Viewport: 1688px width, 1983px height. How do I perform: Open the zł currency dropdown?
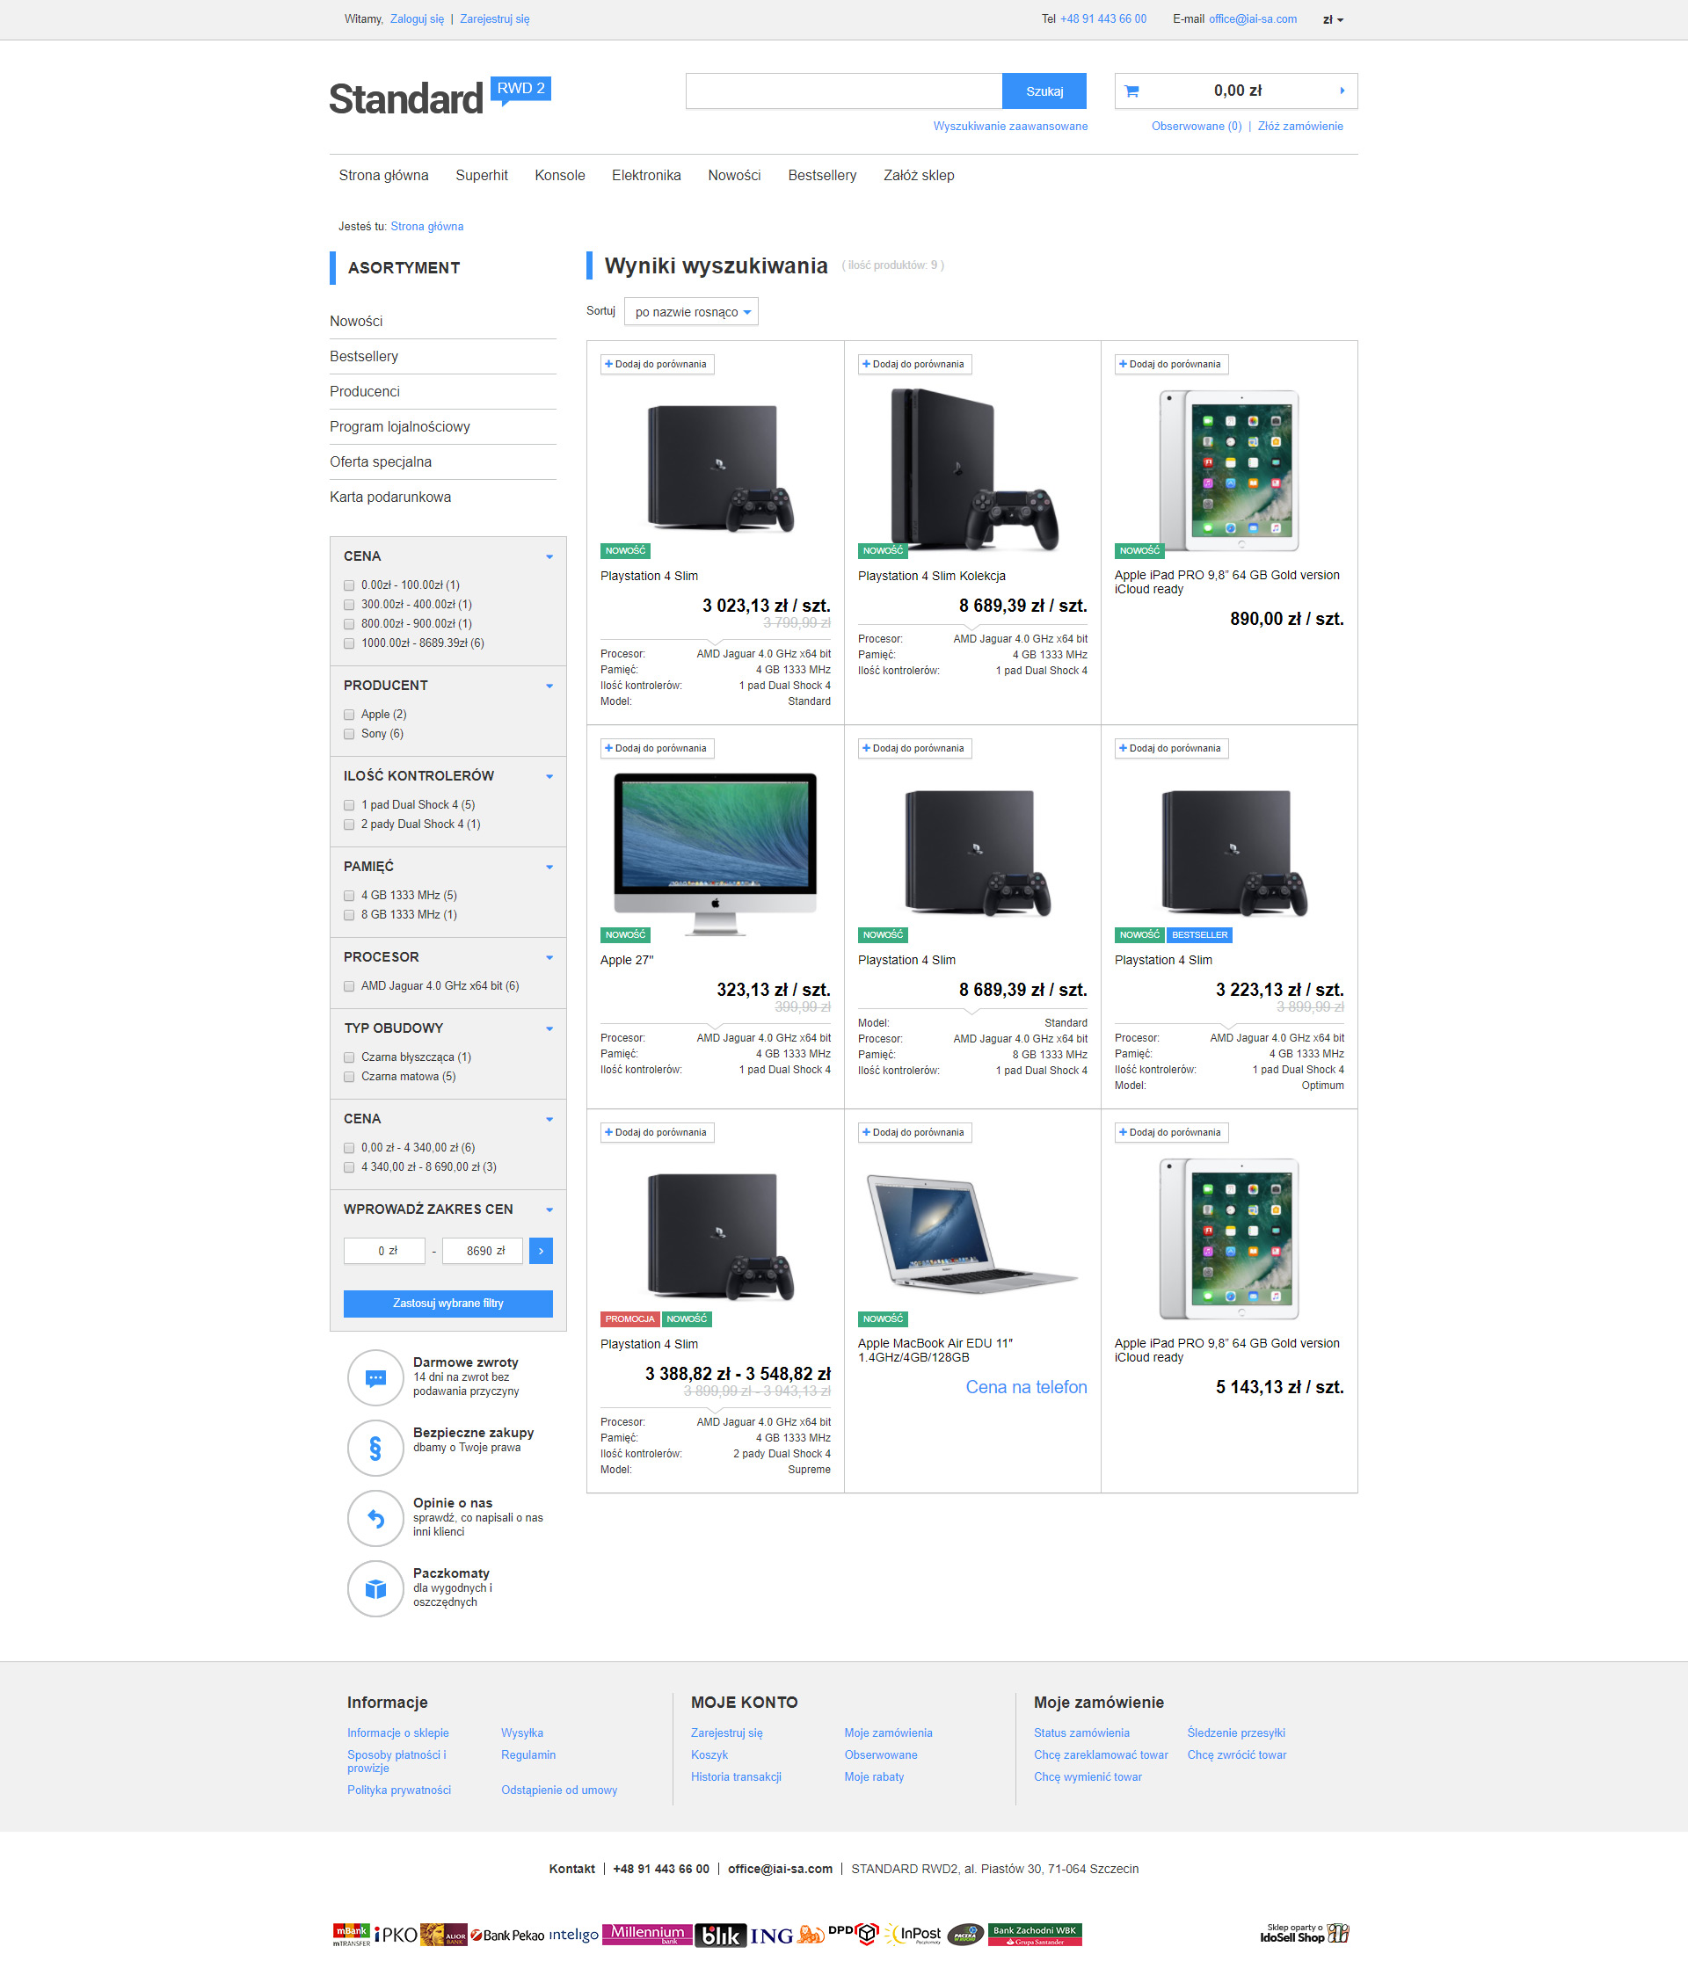tap(1333, 19)
